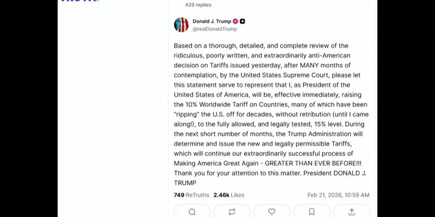Click the black plus badge beside the name
This screenshot has height=217, width=435.
pos(242,22)
